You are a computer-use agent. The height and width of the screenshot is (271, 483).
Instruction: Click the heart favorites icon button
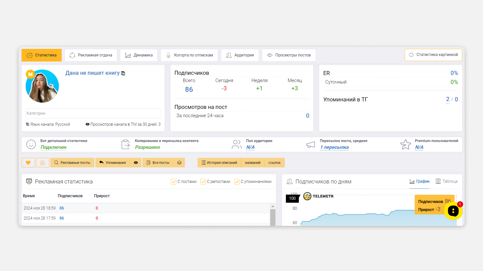pyautogui.click(x=28, y=163)
